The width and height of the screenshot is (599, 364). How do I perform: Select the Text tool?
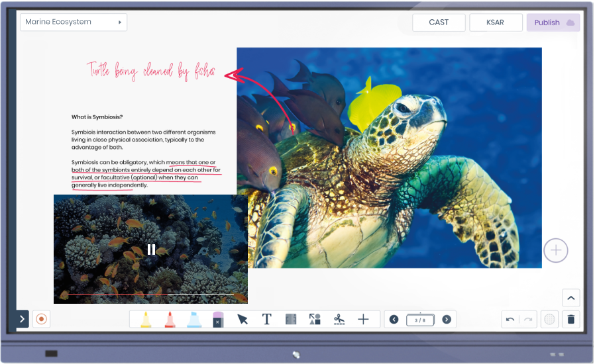point(266,320)
